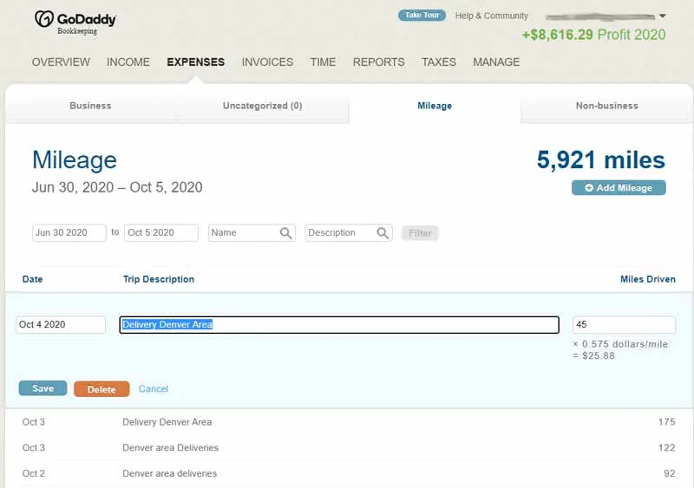Open the Invoices menu item
Image resolution: width=694 pixels, height=488 pixels.
[x=267, y=62]
